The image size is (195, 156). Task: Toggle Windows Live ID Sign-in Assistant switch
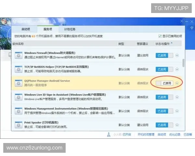pos(164,97)
